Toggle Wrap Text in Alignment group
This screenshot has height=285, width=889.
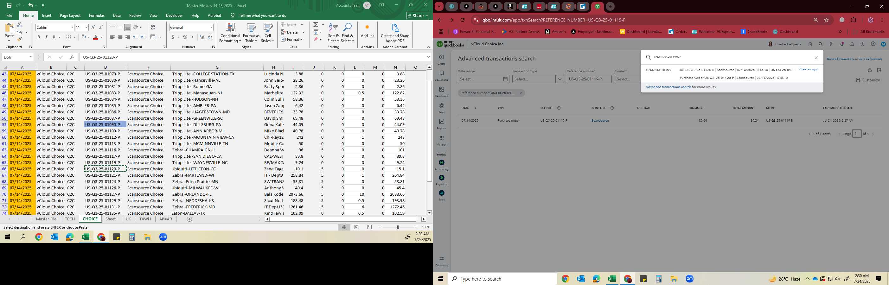pyautogui.click(x=153, y=27)
